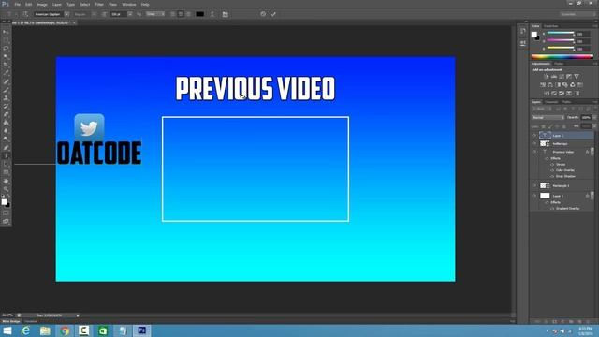Open the Image menu

point(42,4)
